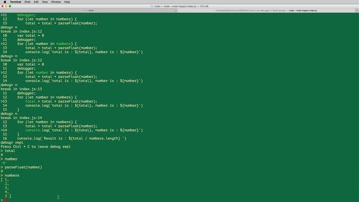Screen dimensions: 359x202
Task: Click the 'break in index.js:13' line
Action: point(21,89)
